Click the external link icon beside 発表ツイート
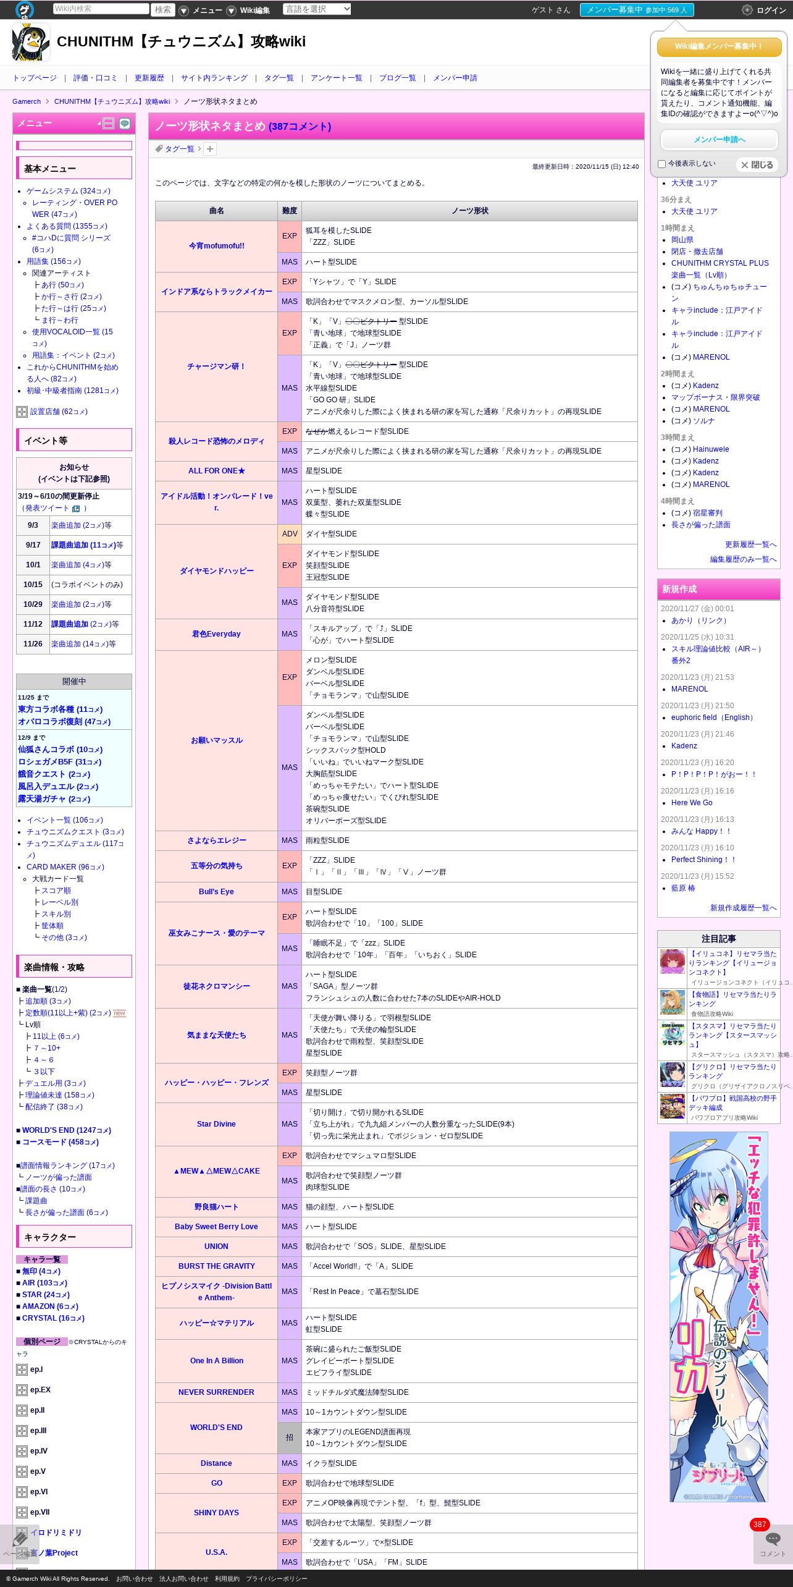The width and height of the screenshot is (793, 1587). [76, 509]
